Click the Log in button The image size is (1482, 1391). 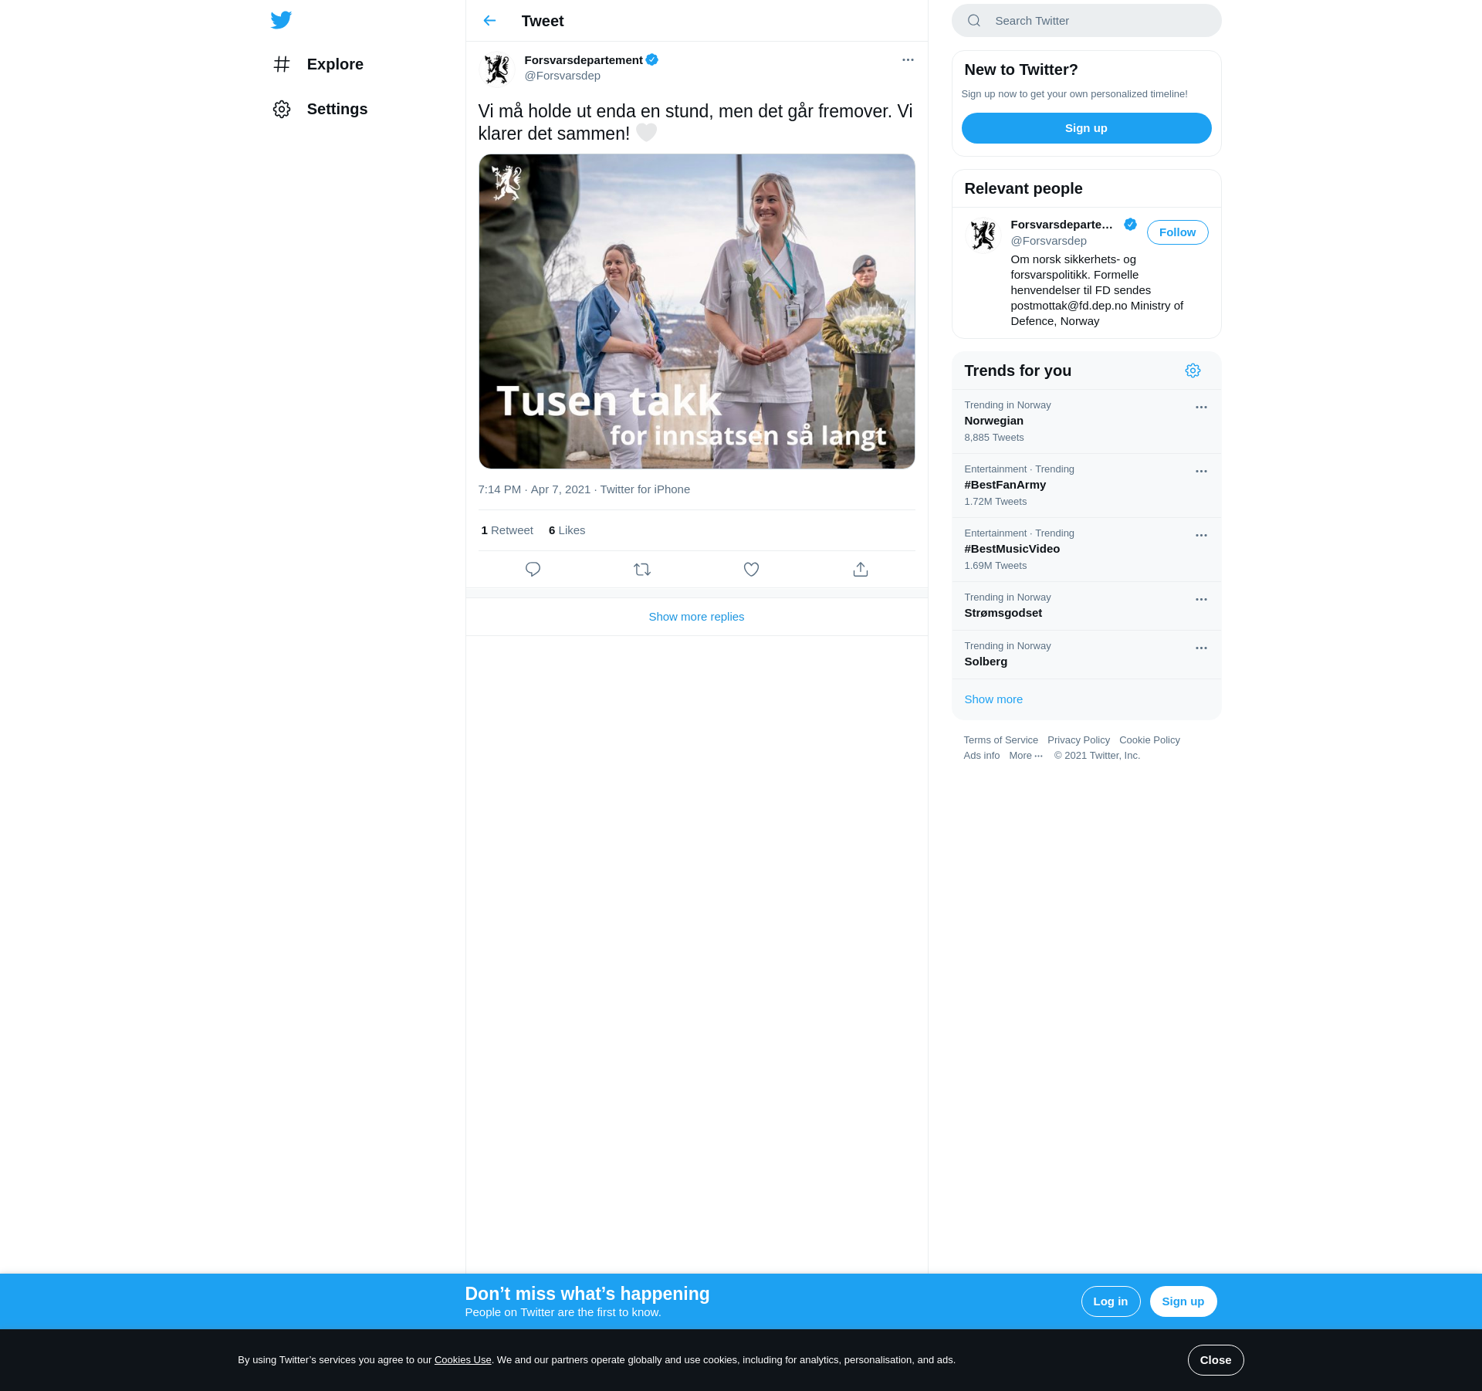click(1110, 1301)
